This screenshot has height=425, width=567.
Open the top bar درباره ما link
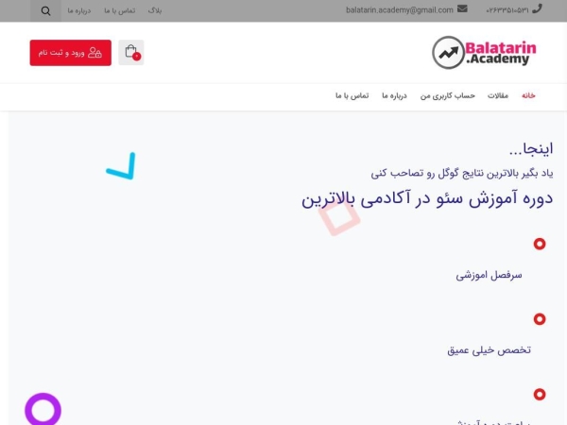pos(79,10)
